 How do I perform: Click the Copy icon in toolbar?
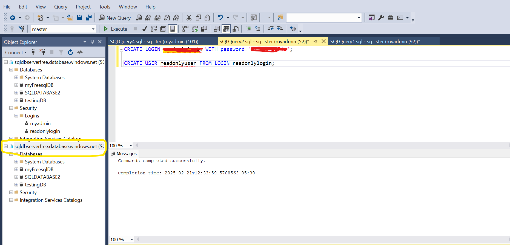[198, 18]
